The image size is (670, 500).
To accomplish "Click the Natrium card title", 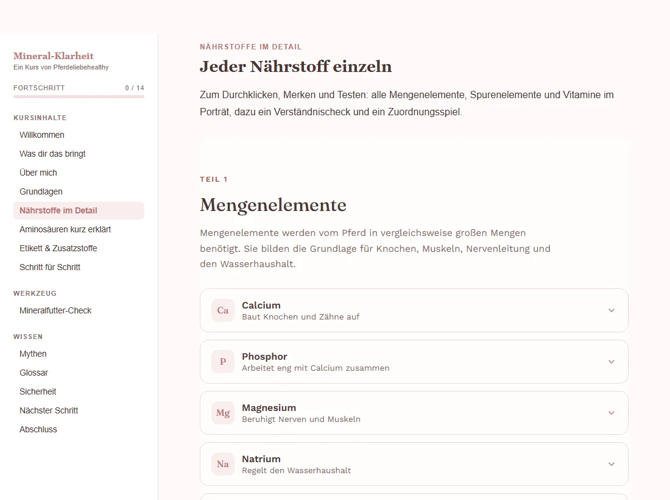I will pos(261,459).
